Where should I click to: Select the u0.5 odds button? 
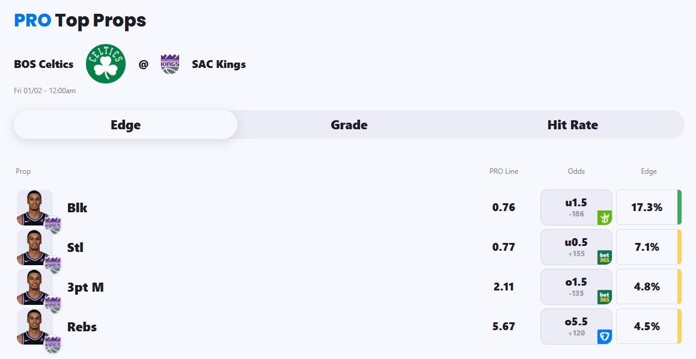coord(576,247)
